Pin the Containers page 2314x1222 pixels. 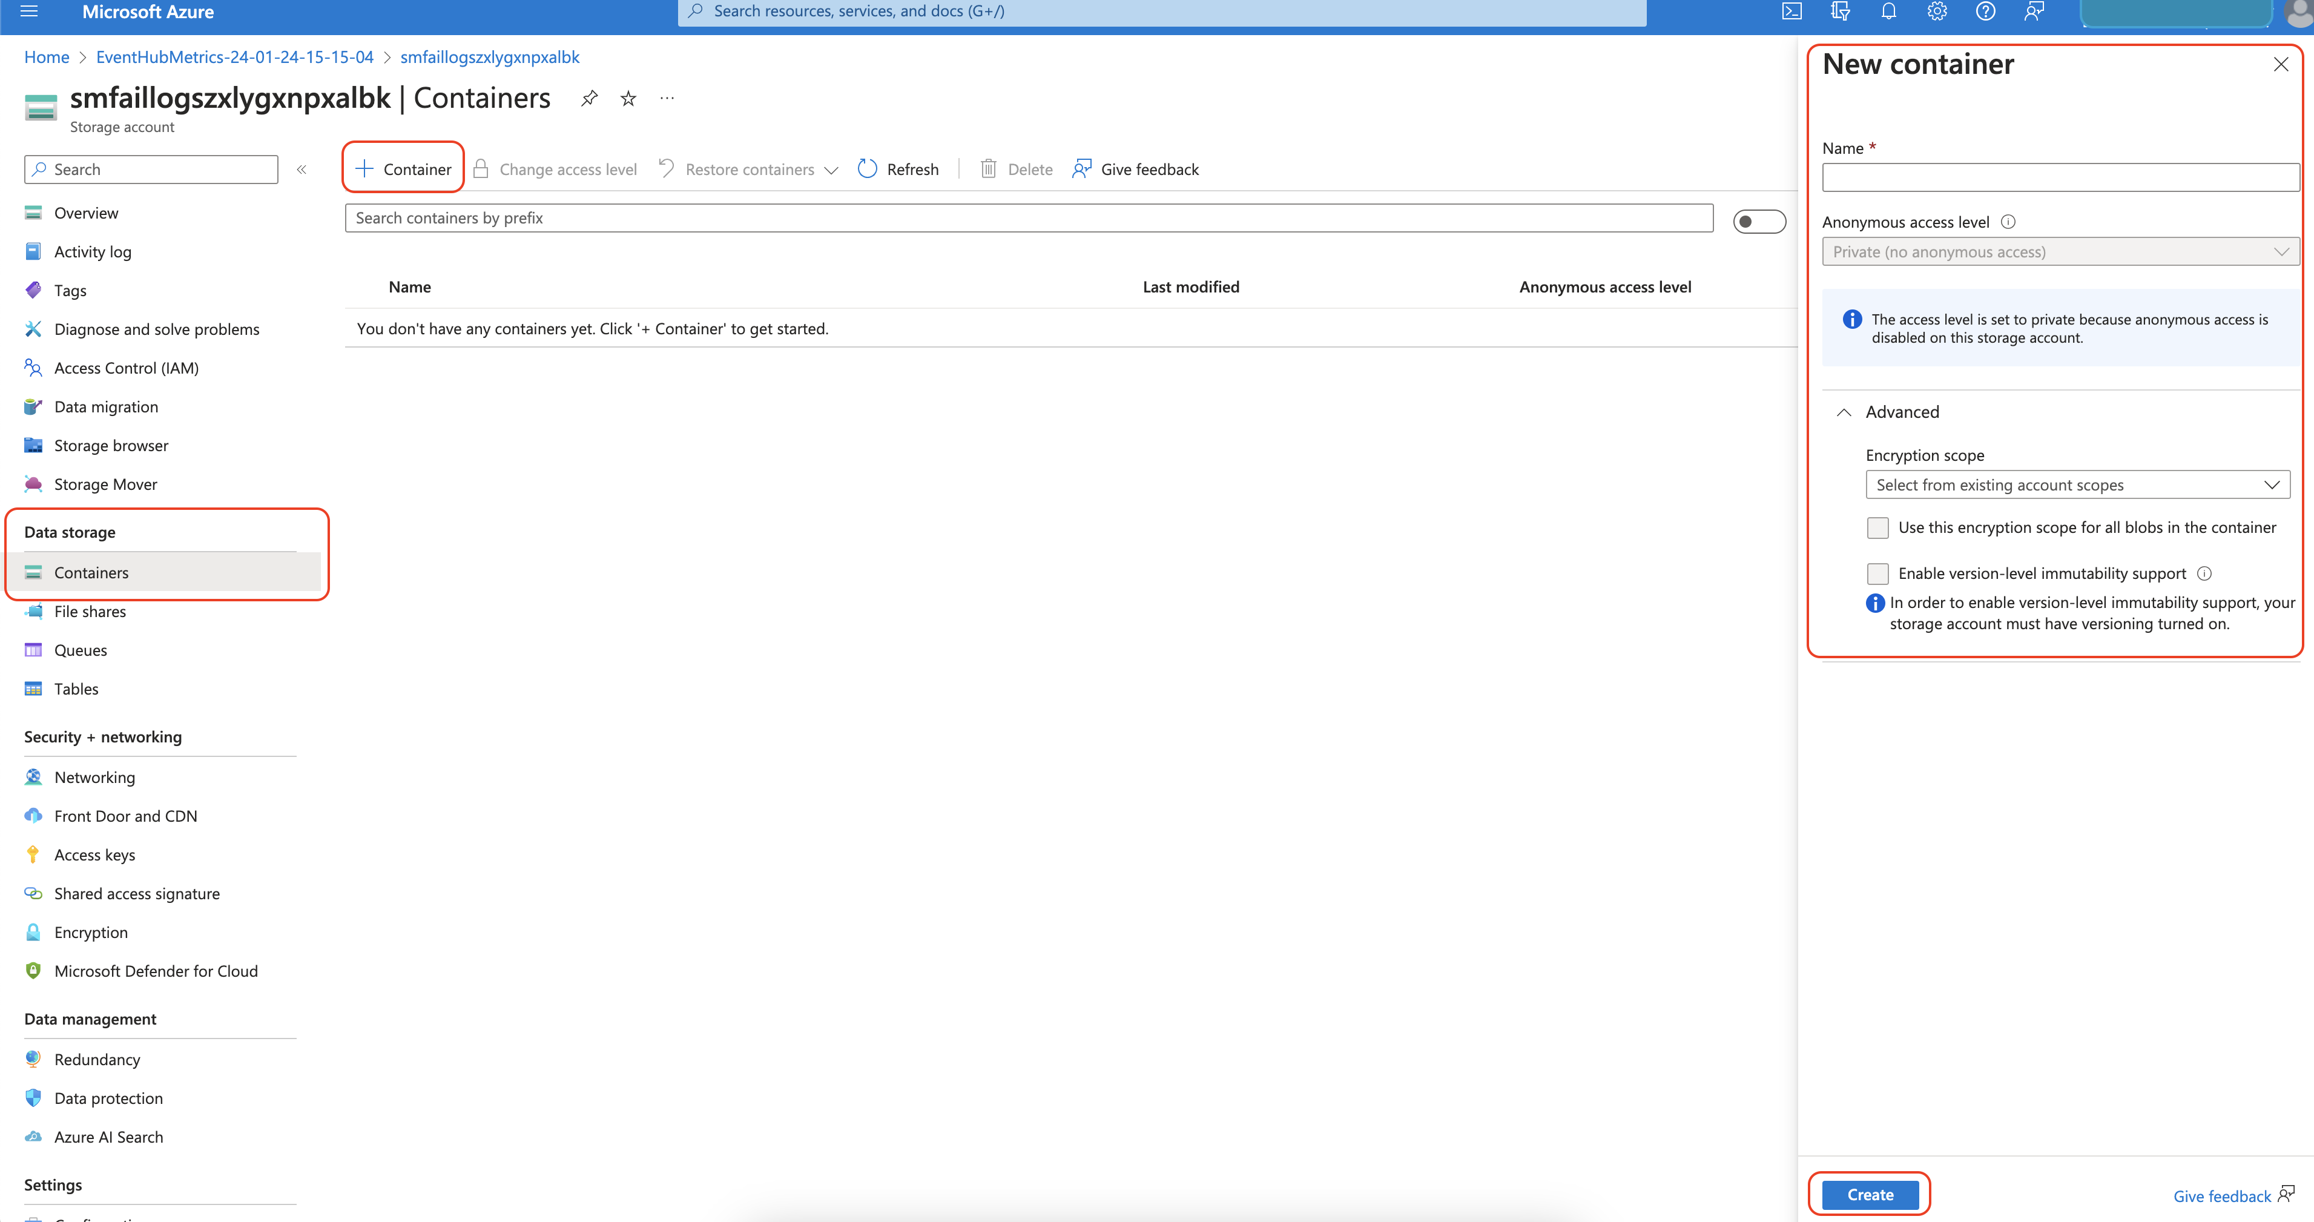(x=589, y=99)
